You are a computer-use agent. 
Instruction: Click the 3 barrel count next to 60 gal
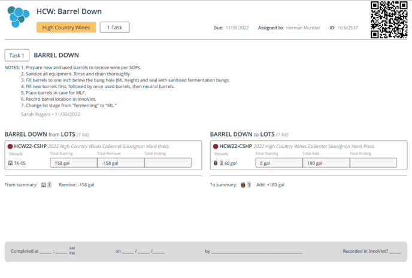pos(221,163)
